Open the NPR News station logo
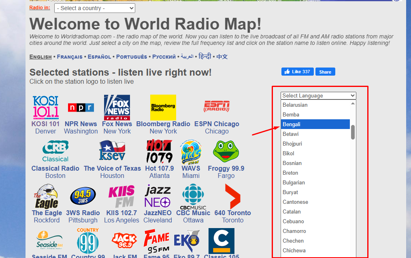 point(81,108)
